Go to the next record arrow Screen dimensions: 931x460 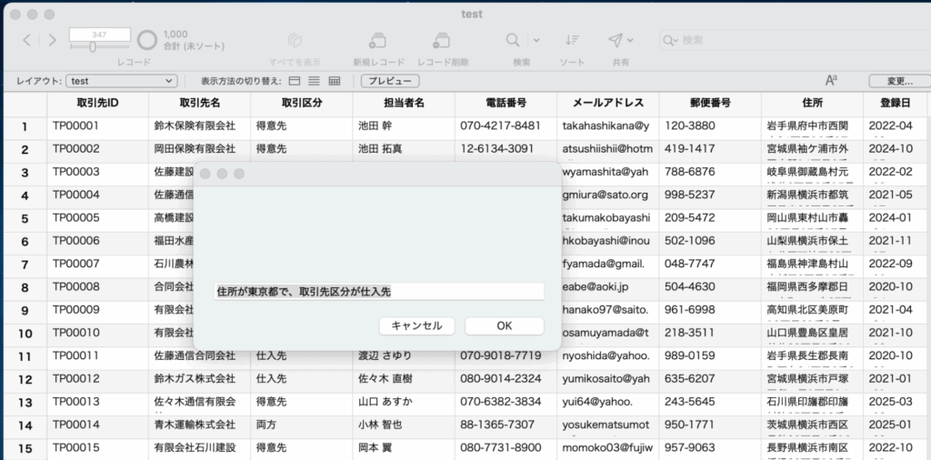pyautogui.click(x=52, y=40)
